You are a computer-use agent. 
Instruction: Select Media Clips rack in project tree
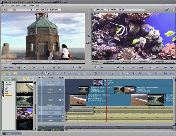(9, 96)
